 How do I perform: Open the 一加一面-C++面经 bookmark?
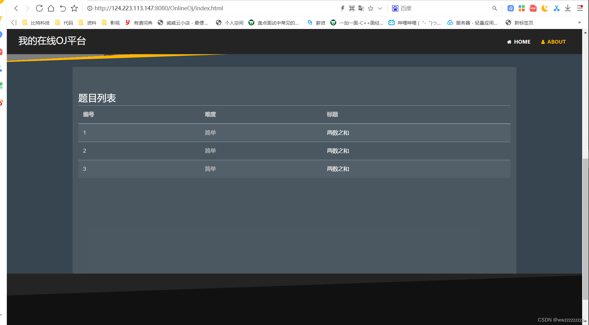click(357, 23)
